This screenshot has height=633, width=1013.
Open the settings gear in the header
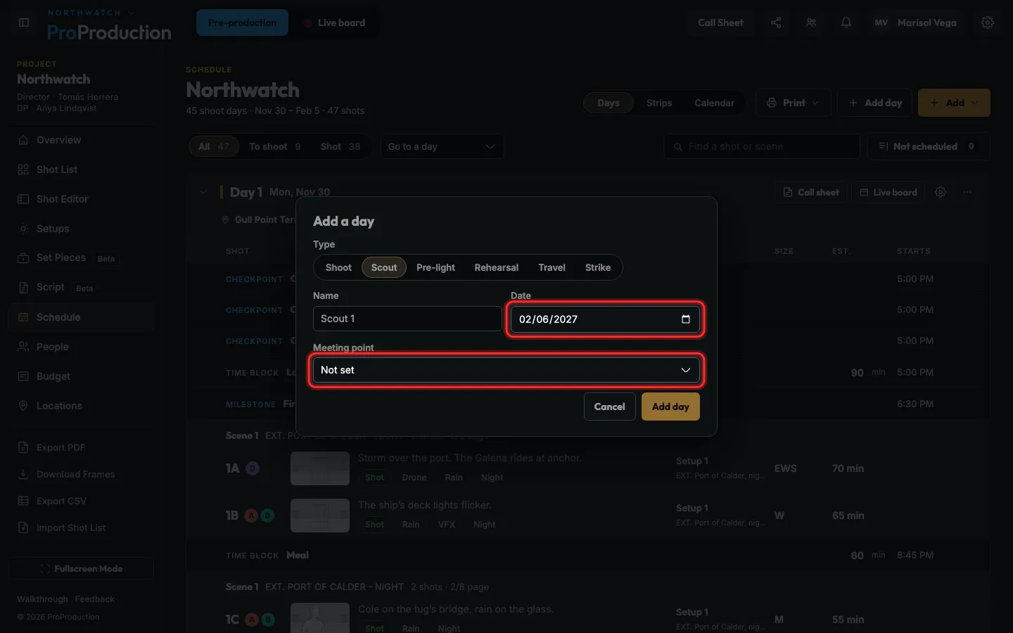coord(988,23)
